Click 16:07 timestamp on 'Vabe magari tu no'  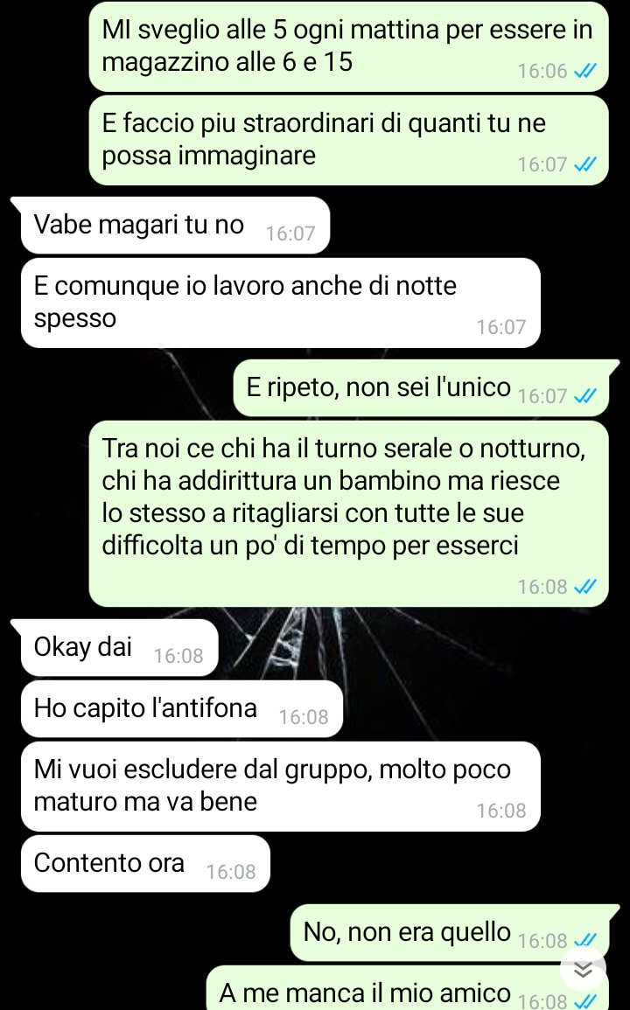tap(290, 233)
